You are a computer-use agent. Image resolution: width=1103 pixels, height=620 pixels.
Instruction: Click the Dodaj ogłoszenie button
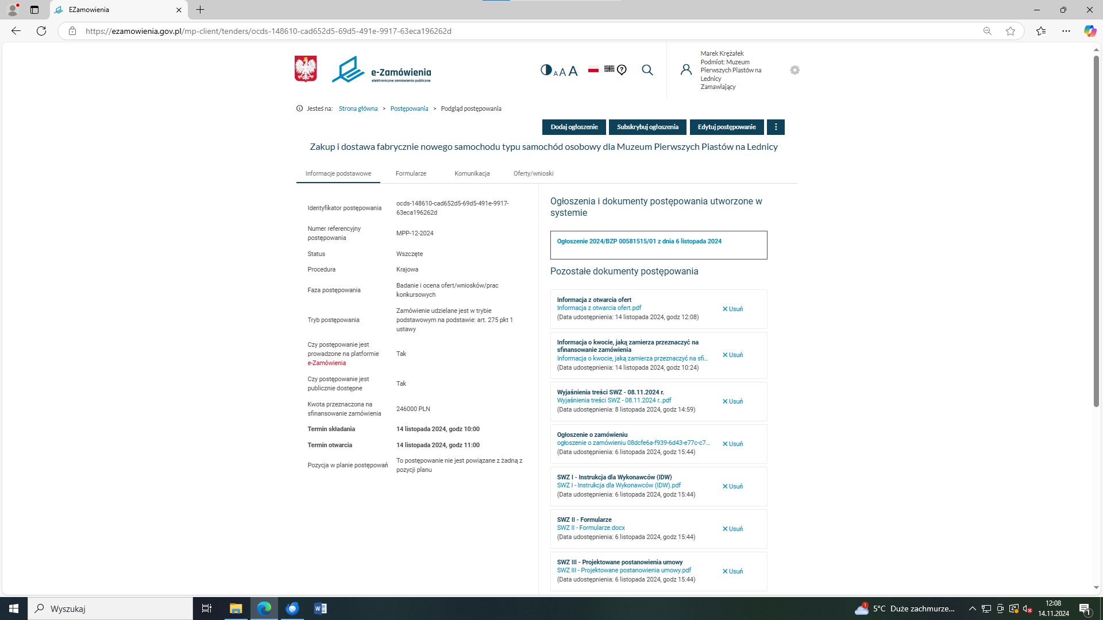click(574, 127)
